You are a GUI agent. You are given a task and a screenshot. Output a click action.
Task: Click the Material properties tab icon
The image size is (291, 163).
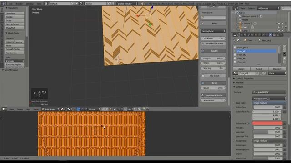tap(271, 35)
